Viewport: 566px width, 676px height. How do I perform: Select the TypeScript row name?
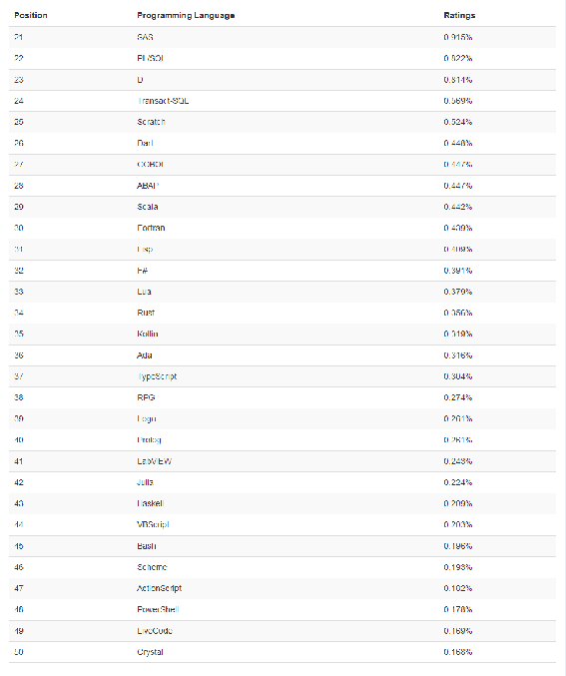click(x=157, y=376)
